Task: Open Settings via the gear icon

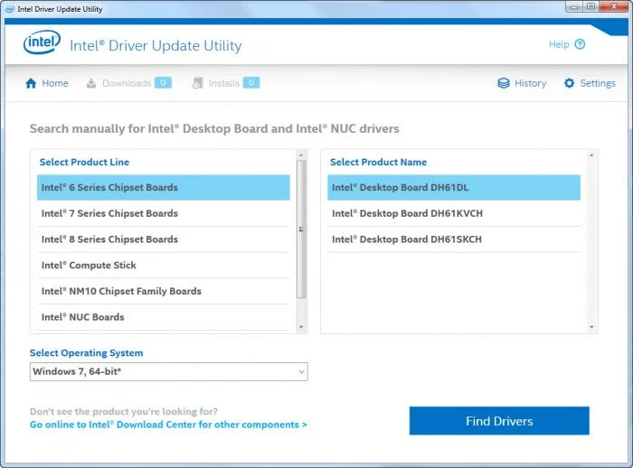Action: 569,83
